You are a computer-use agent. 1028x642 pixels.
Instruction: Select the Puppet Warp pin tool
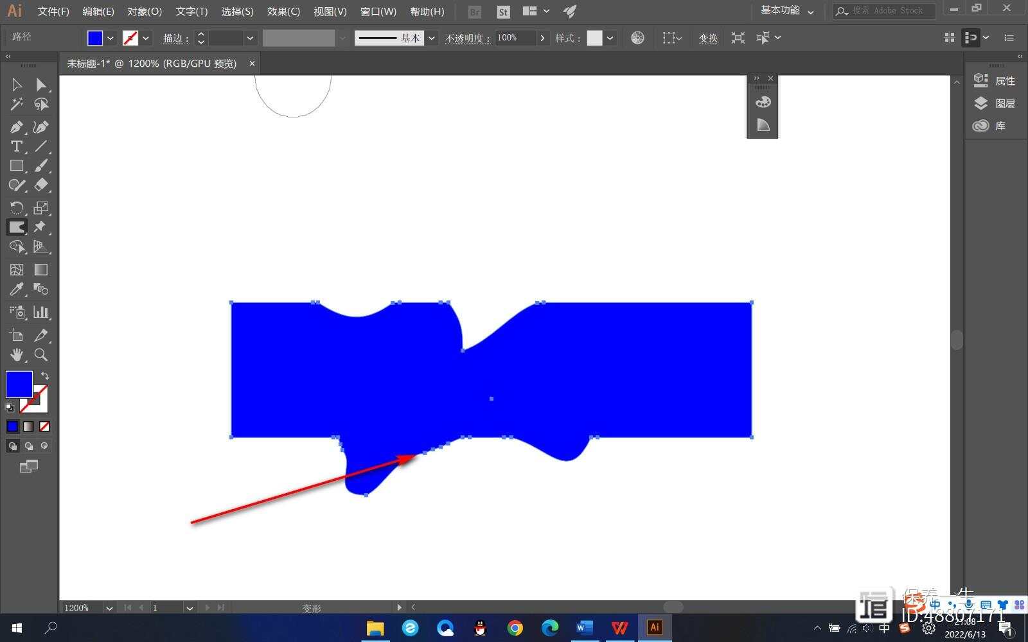tap(41, 227)
